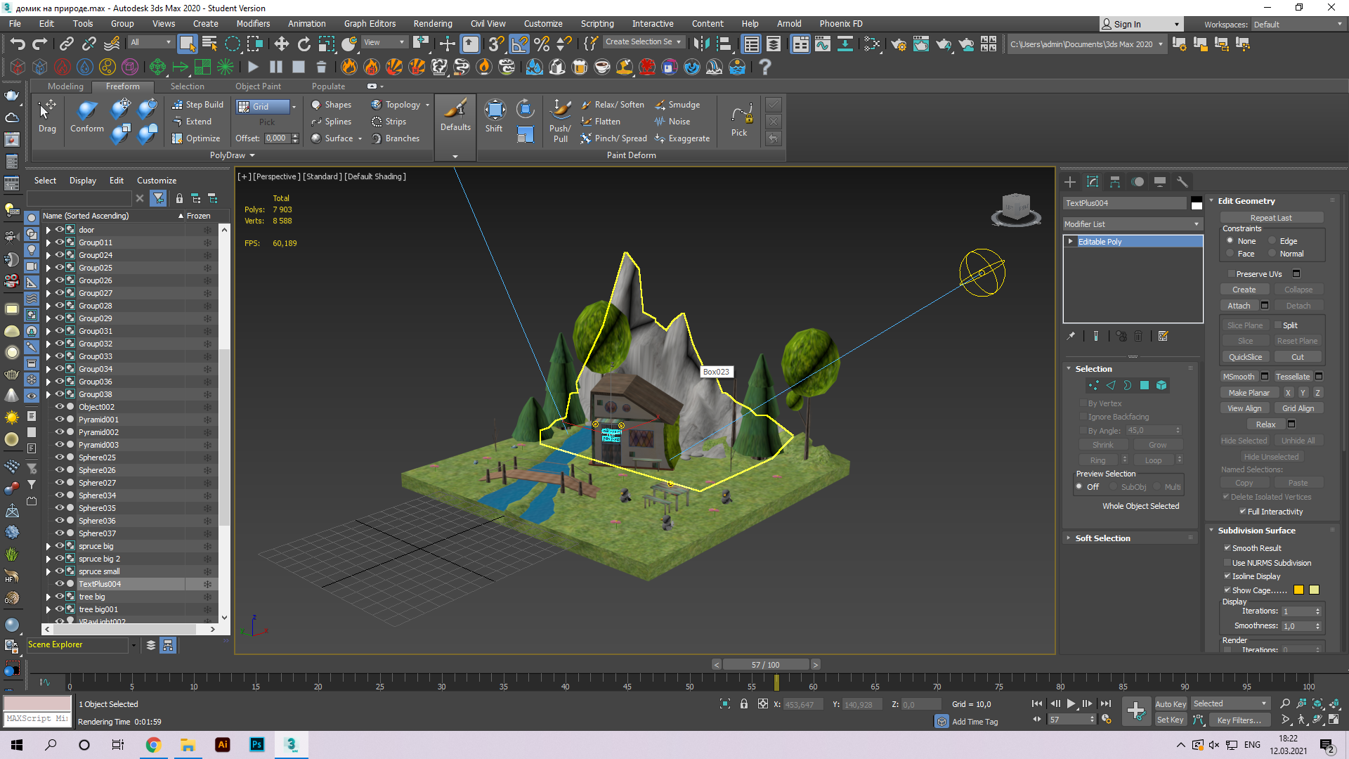
Task: Toggle the Percent Snap tool
Action: pyautogui.click(x=541, y=44)
